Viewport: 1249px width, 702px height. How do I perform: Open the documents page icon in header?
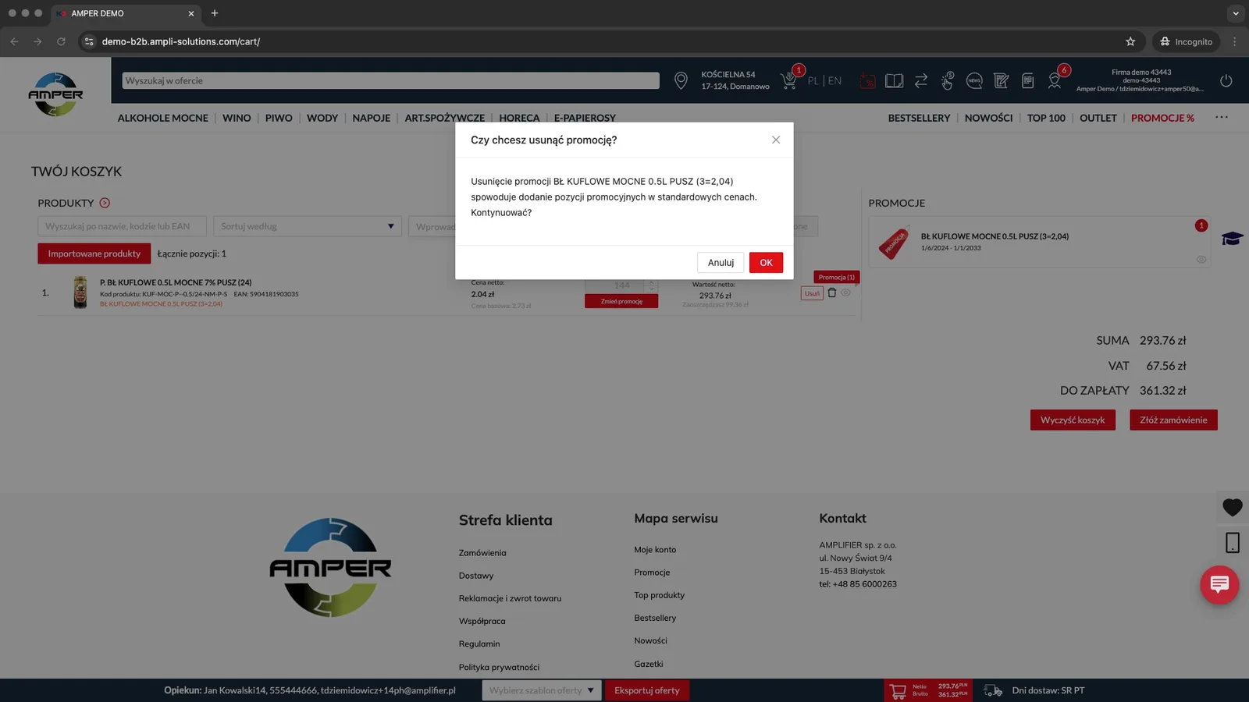pos(1028,80)
